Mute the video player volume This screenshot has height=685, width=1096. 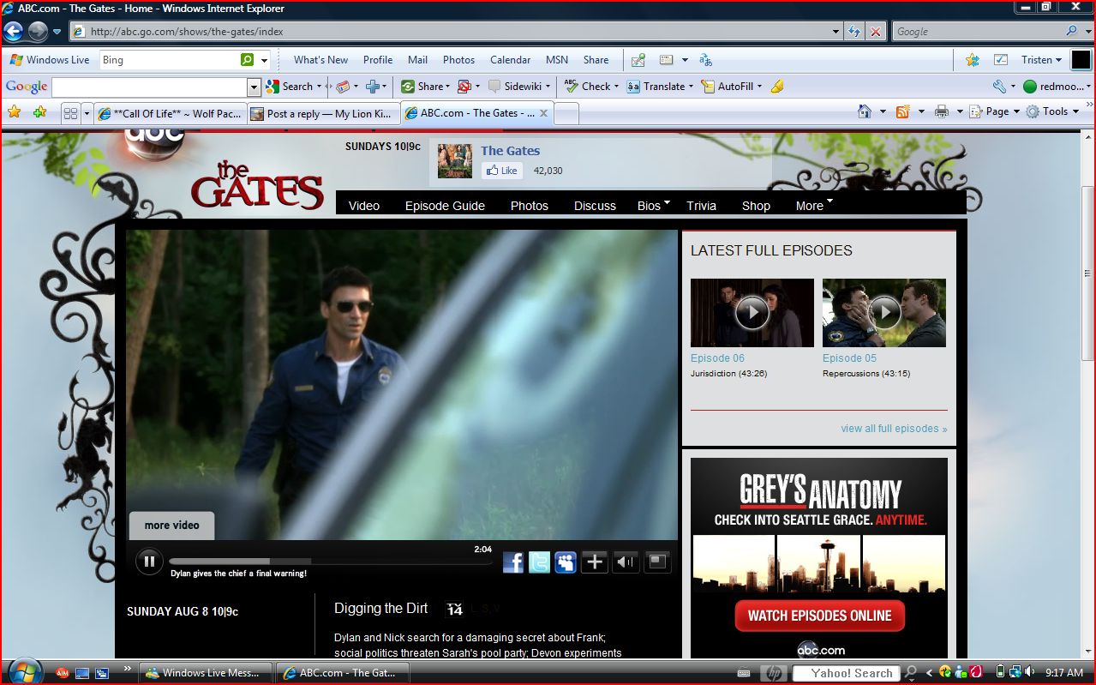point(626,562)
